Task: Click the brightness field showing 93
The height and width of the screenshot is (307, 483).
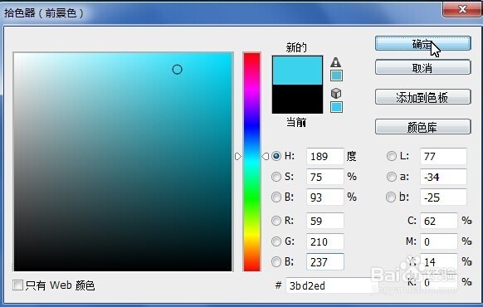Action: click(x=325, y=197)
